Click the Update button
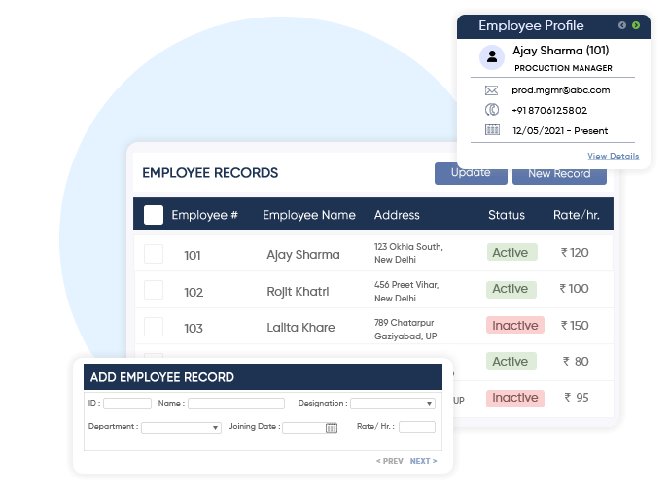 pyautogui.click(x=471, y=173)
